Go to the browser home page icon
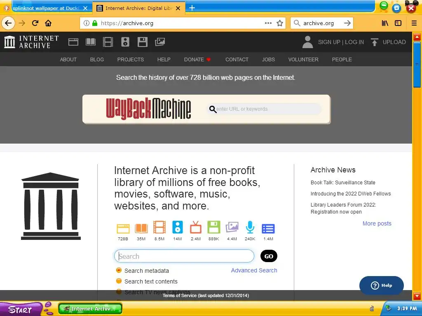Image resolution: width=422 pixels, height=316 pixels. tap(48, 23)
